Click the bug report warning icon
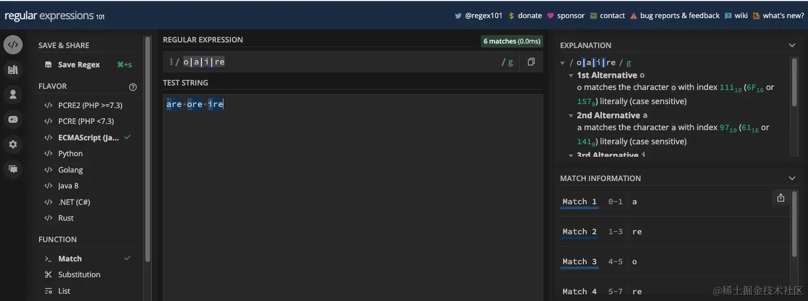 [x=634, y=16]
